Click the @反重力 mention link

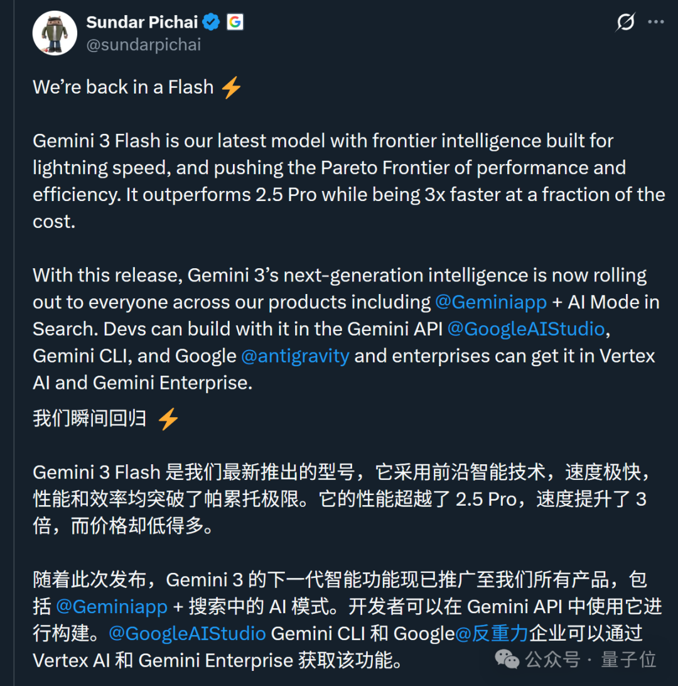coord(492,633)
